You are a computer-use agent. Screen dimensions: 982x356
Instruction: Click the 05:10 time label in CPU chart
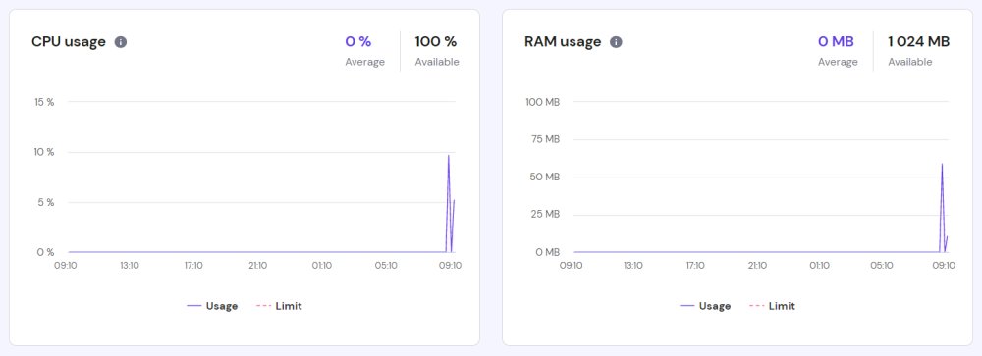386,265
